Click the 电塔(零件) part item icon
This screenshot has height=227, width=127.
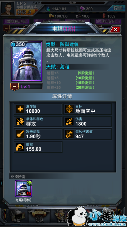pos(24,189)
